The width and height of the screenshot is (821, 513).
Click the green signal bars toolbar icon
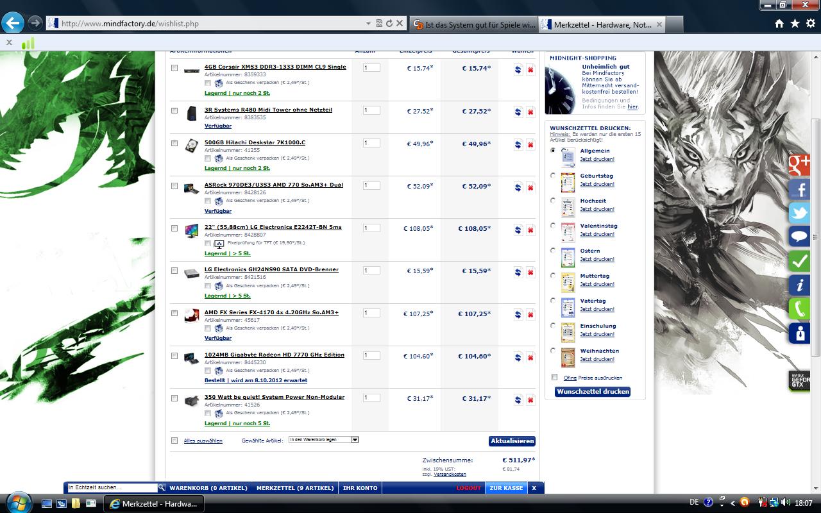tap(28, 43)
